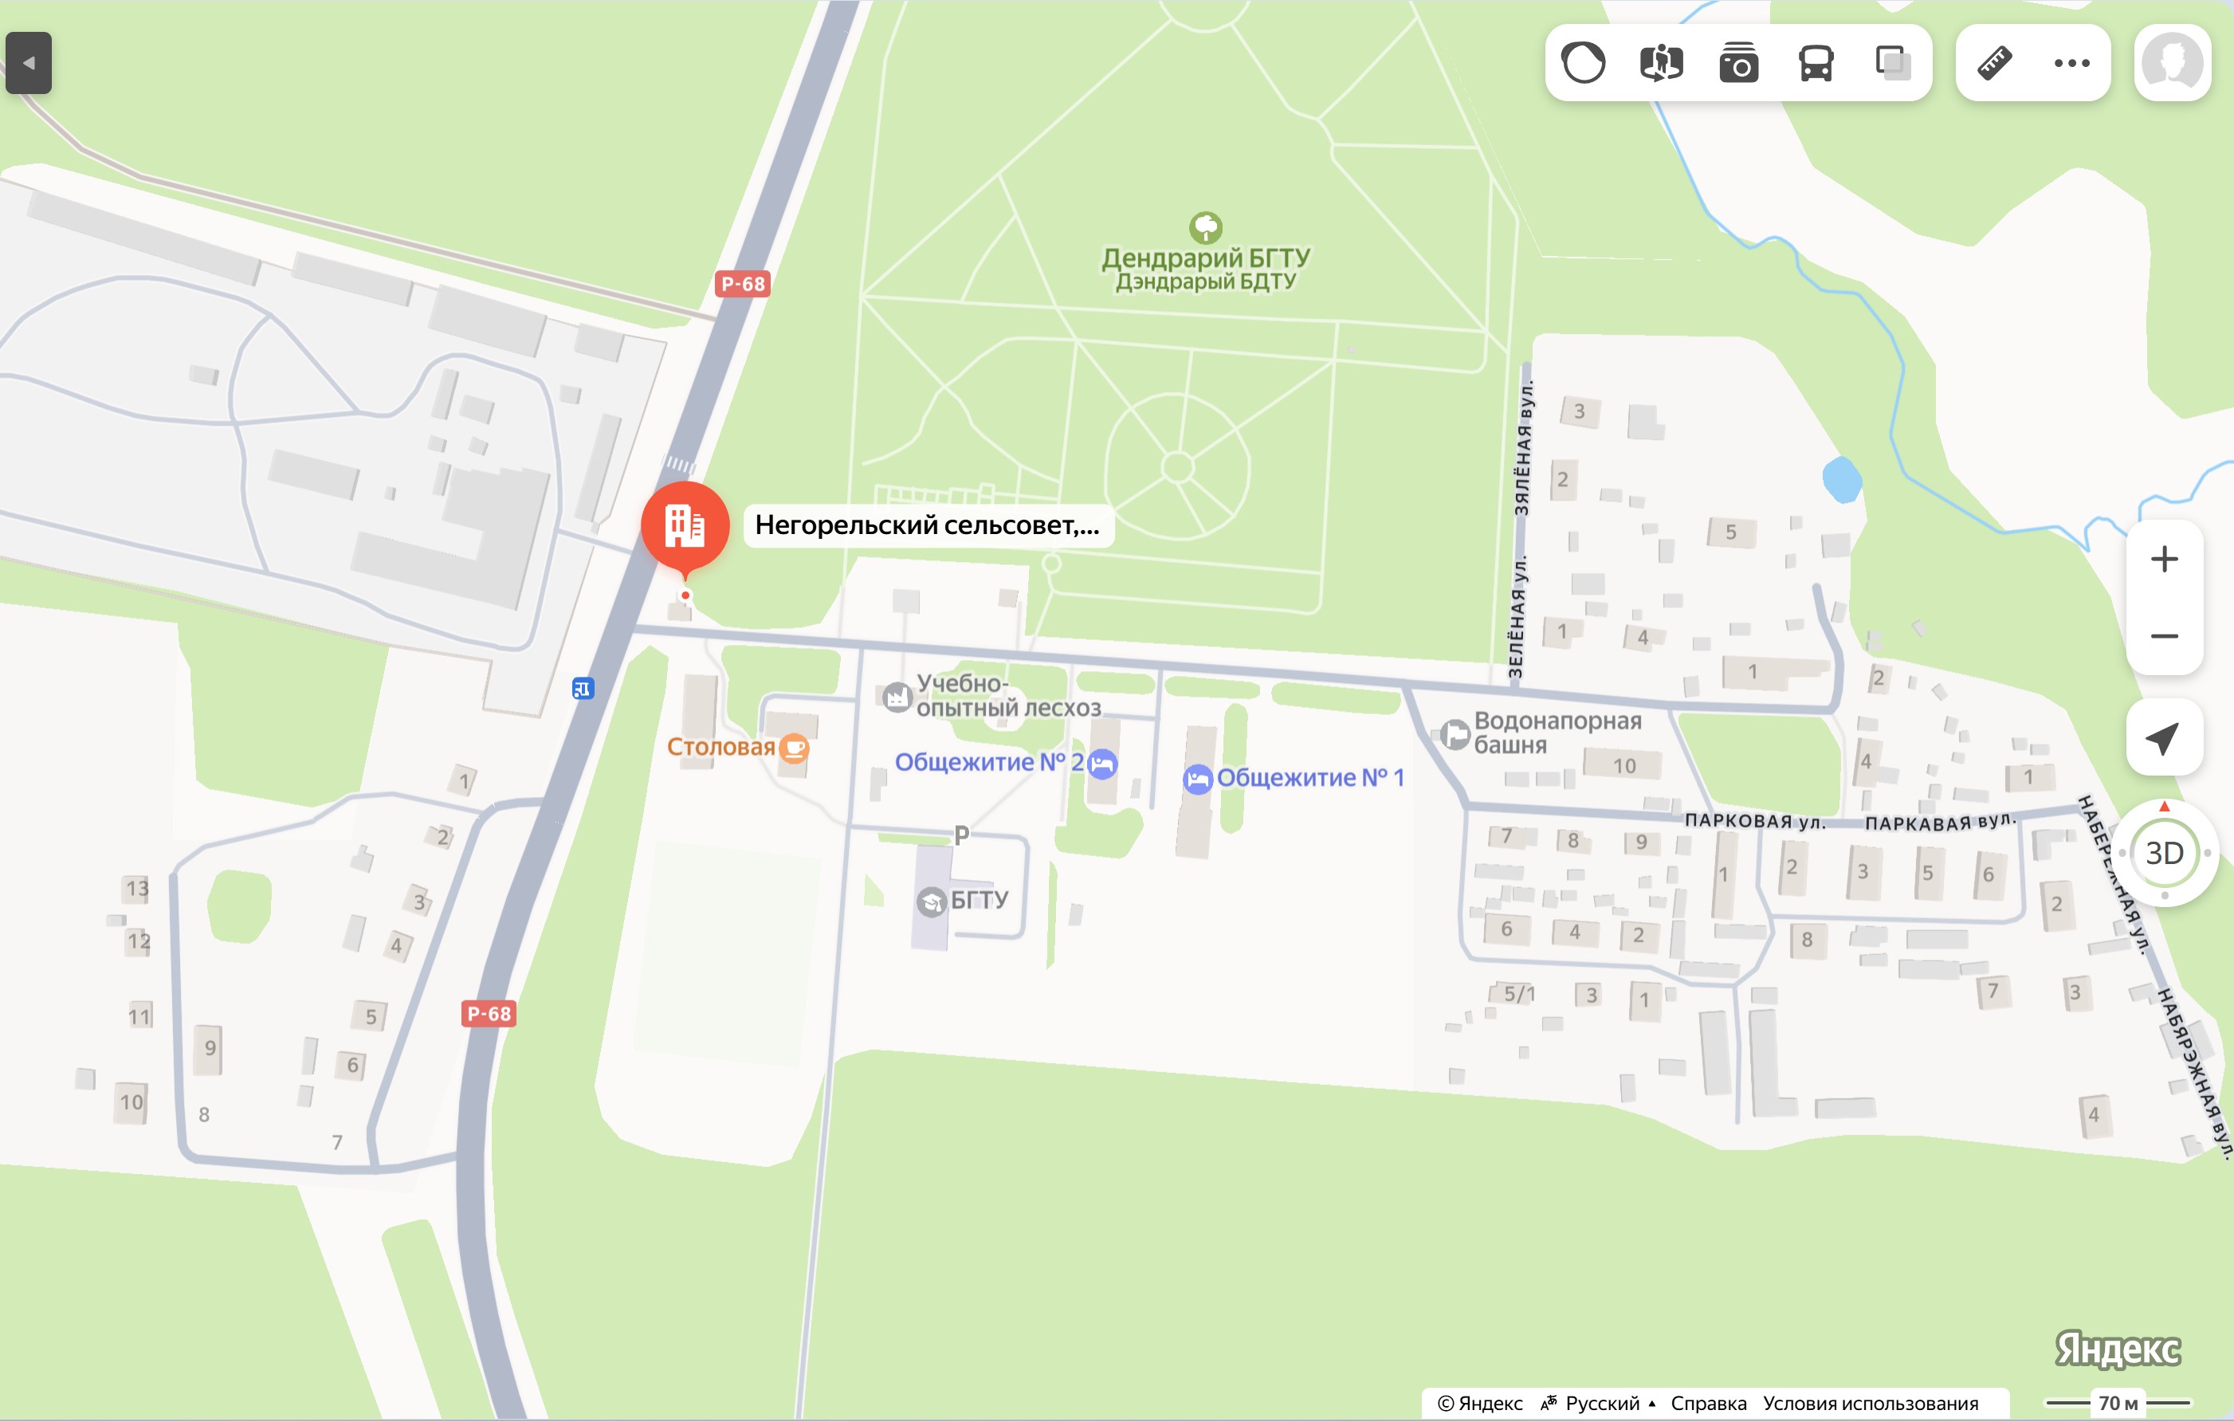Open more options three-dot menu
The image size is (2234, 1422).
pos(2071,63)
